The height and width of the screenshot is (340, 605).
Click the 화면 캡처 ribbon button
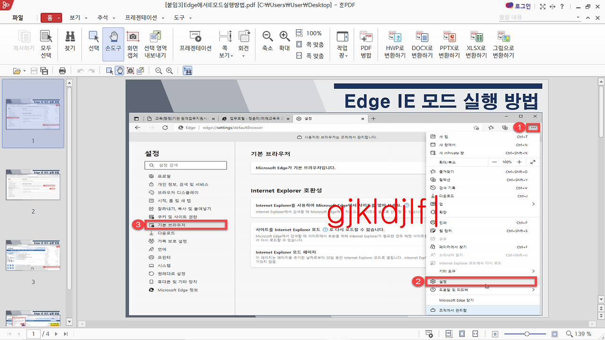pos(133,44)
